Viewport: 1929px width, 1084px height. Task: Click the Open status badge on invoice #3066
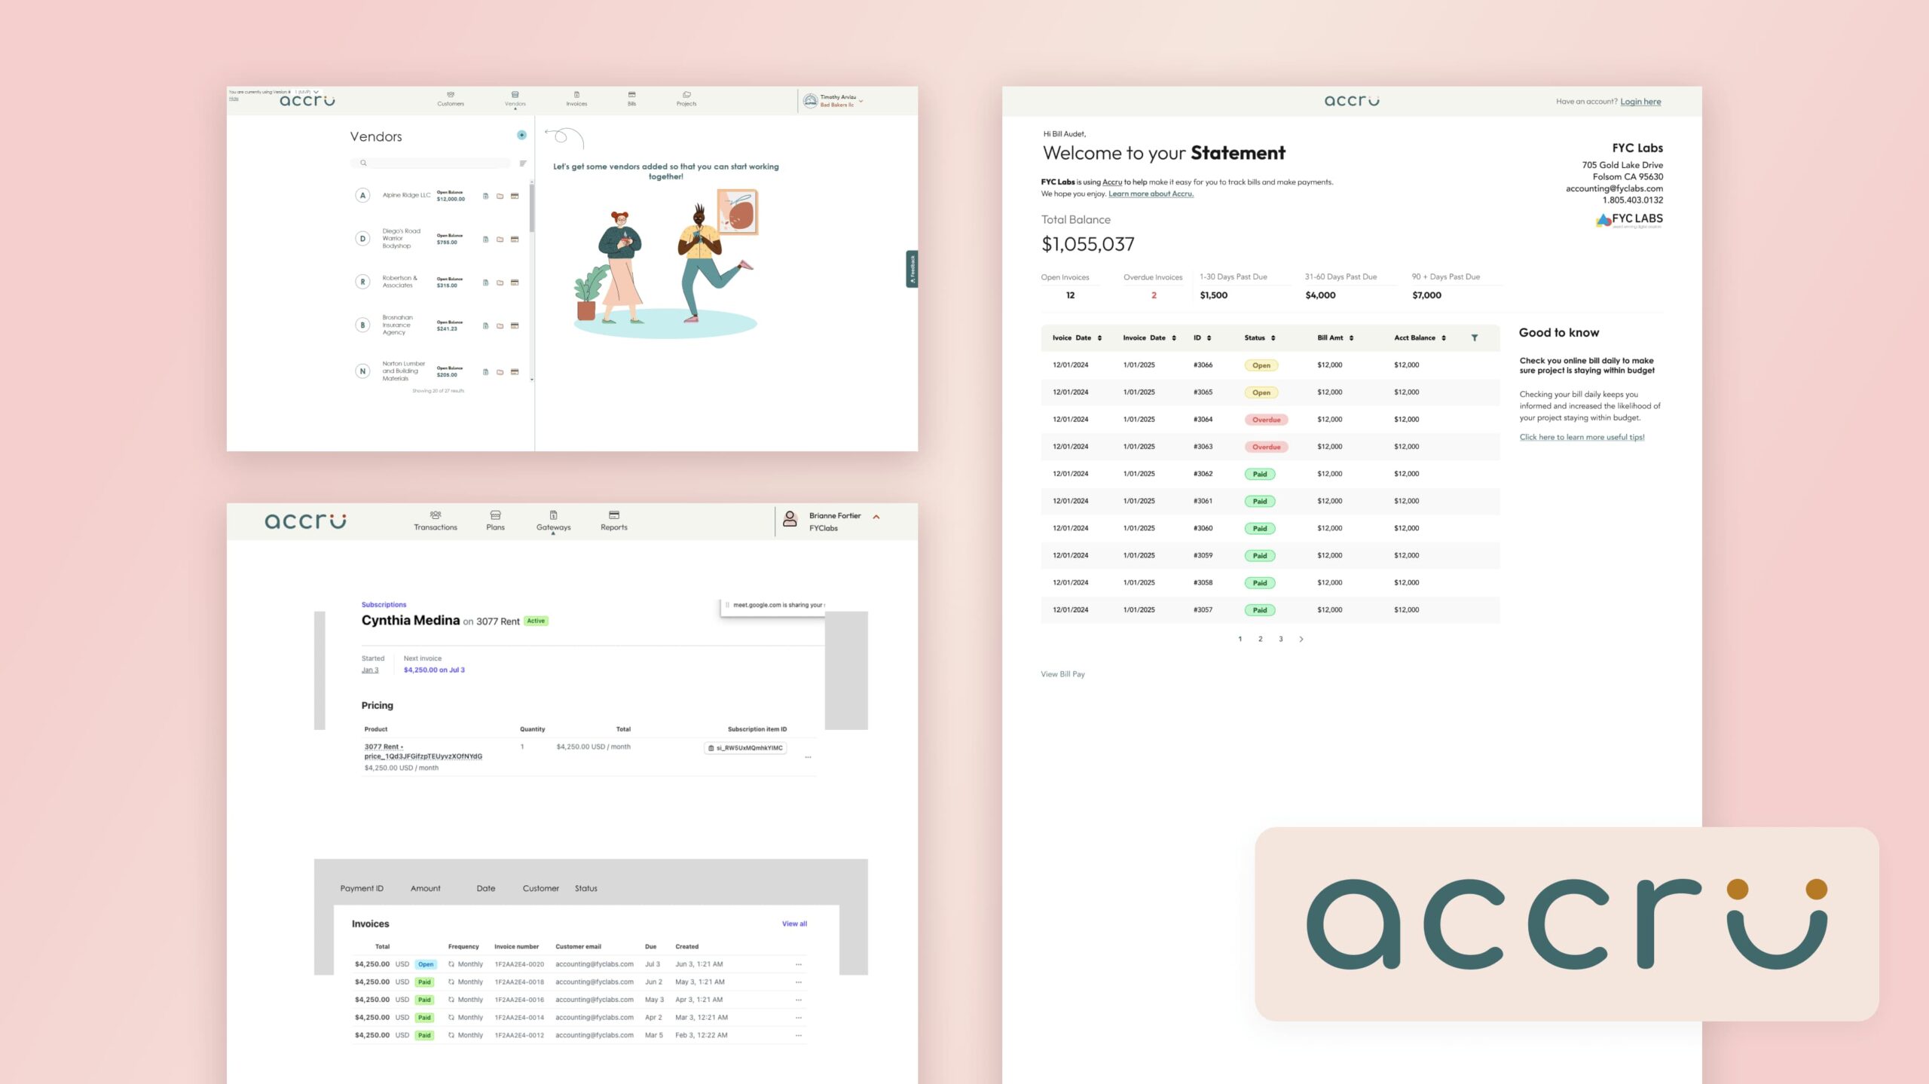coord(1261,365)
